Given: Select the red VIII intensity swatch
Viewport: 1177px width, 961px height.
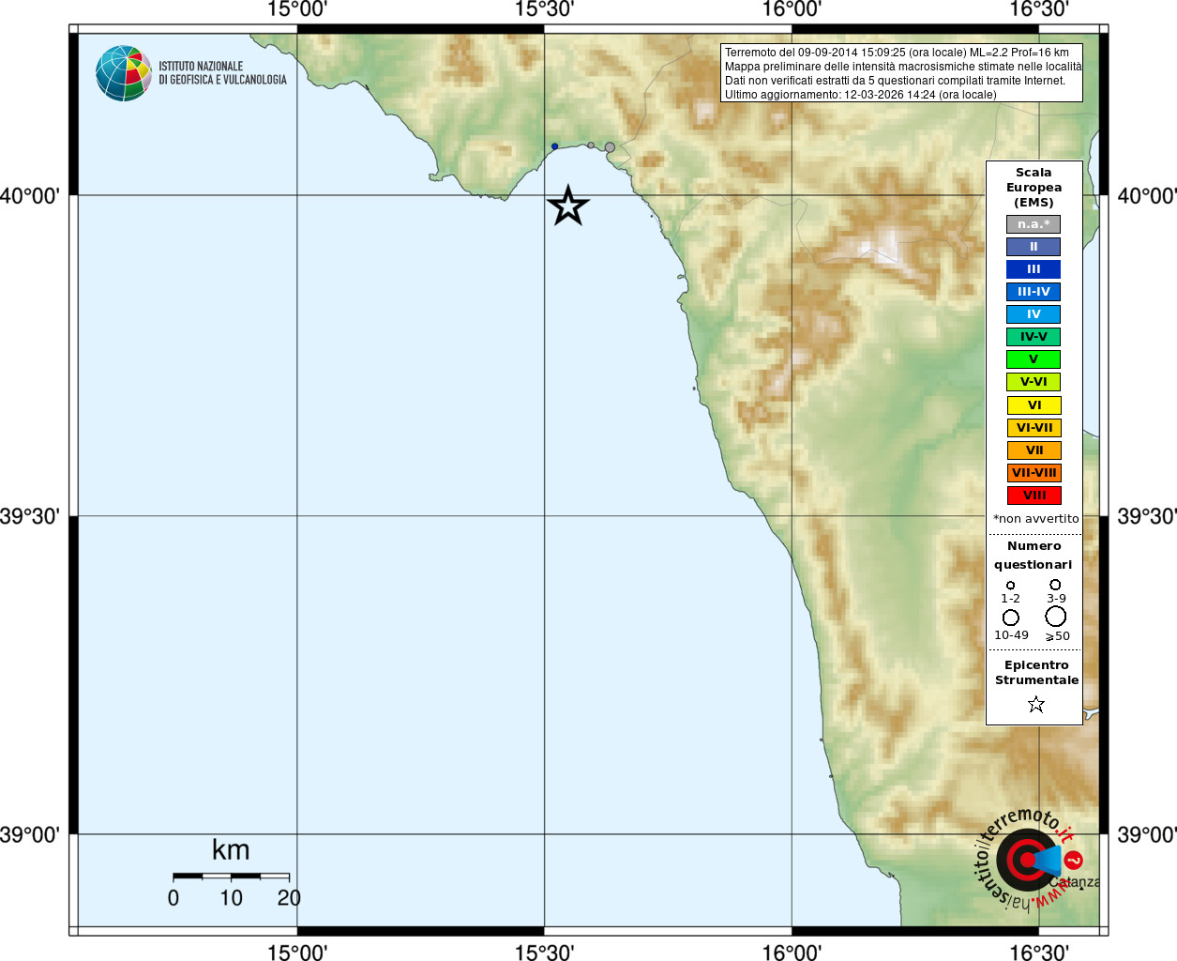Looking at the screenshot, I should point(1034,496).
